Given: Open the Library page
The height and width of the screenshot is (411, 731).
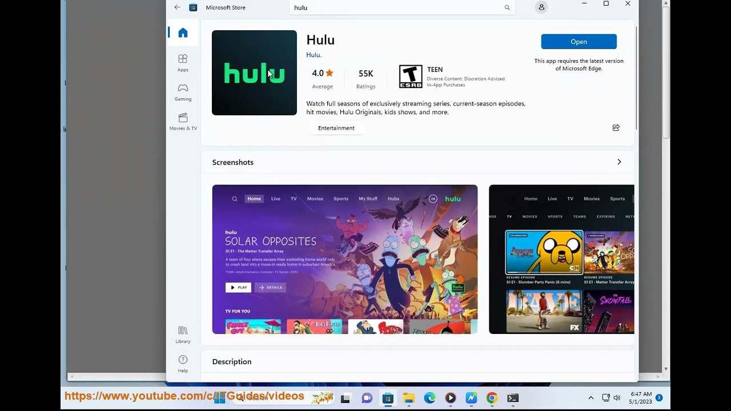Looking at the screenshot, I should [x=183, y=335].
